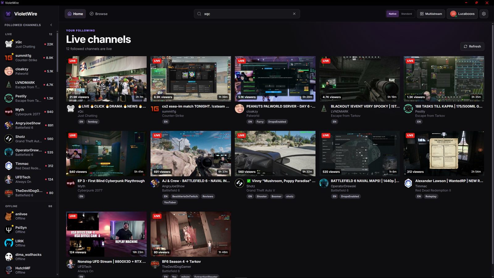
Task: Open OperatorDrewski avatar in sidebar
Action: 9,152
